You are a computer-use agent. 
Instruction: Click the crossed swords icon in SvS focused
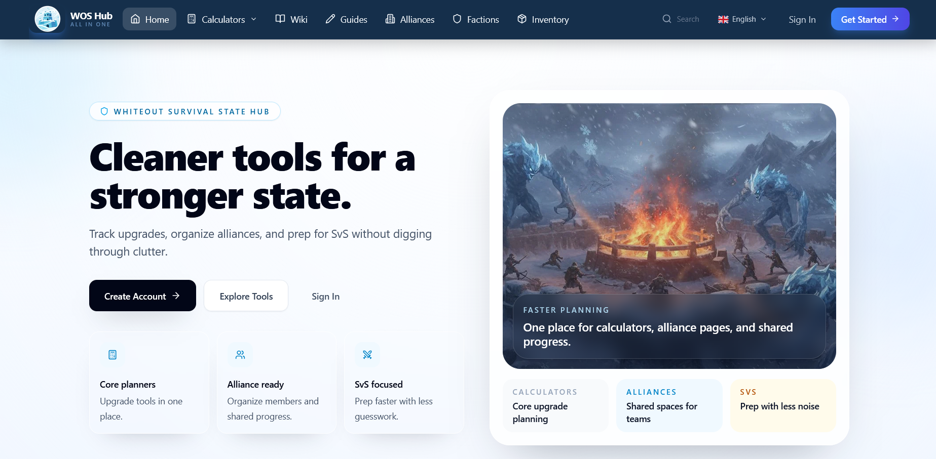[x=367, y=355]
